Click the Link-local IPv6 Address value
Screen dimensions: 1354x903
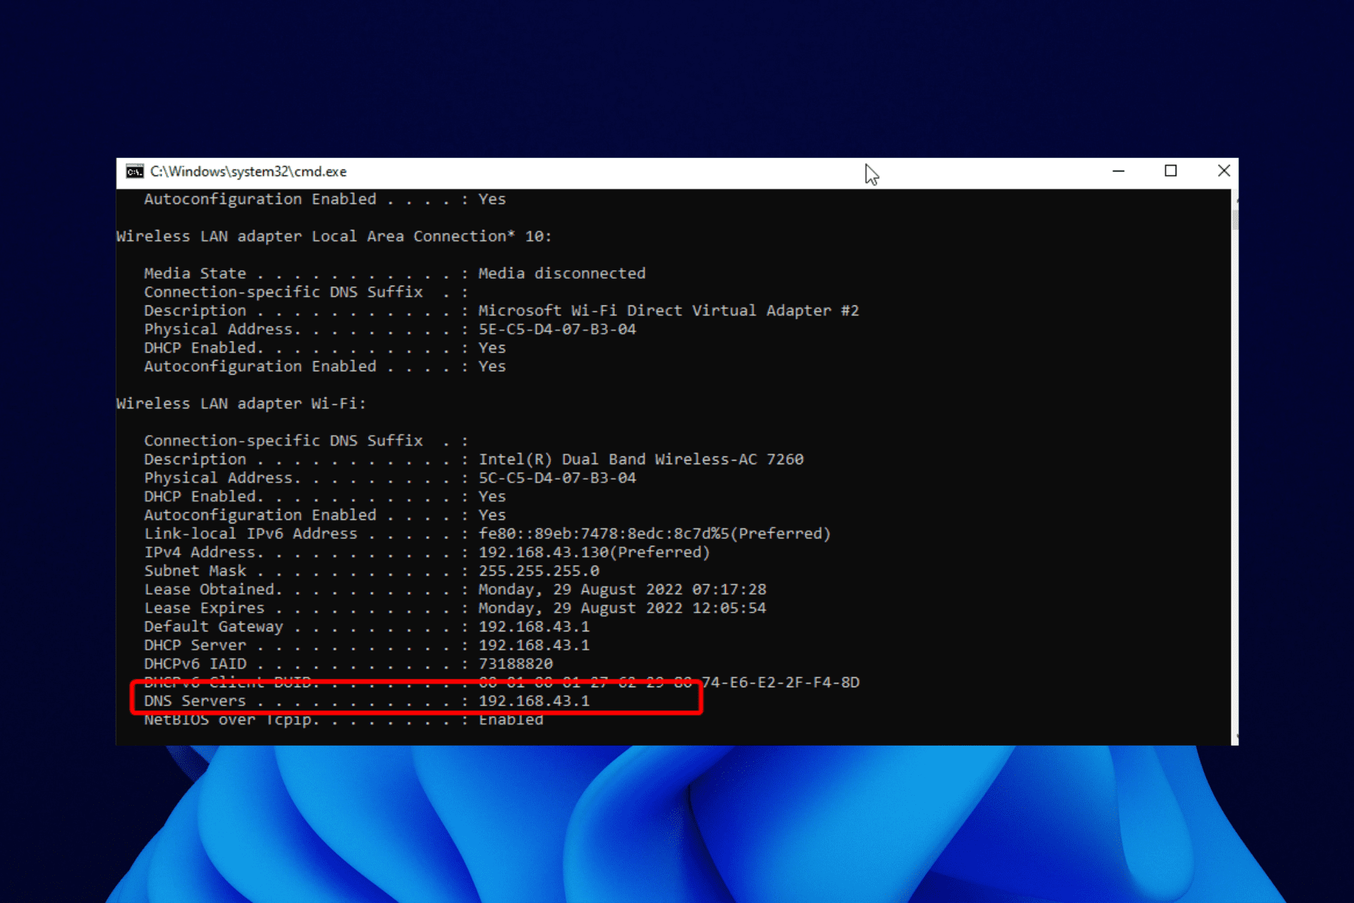[x=654, y=534]
